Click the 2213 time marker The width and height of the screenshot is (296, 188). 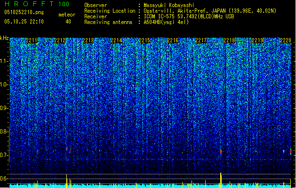pyautogui.click(x=88, y=40)
